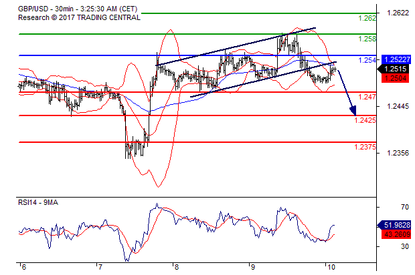Image resolution: width=415 pixels, height=275 pixels.
Task: Click the red 43.2609 RSI MA tag
Action: 396,235
